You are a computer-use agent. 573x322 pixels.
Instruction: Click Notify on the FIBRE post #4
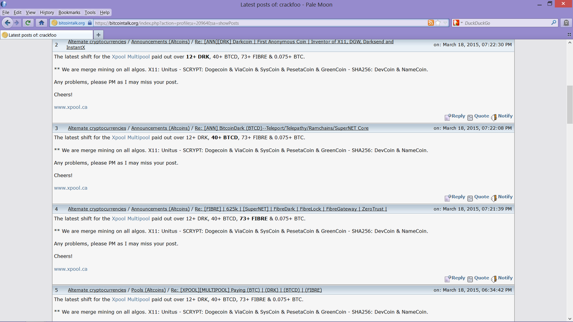click(502, 278)
